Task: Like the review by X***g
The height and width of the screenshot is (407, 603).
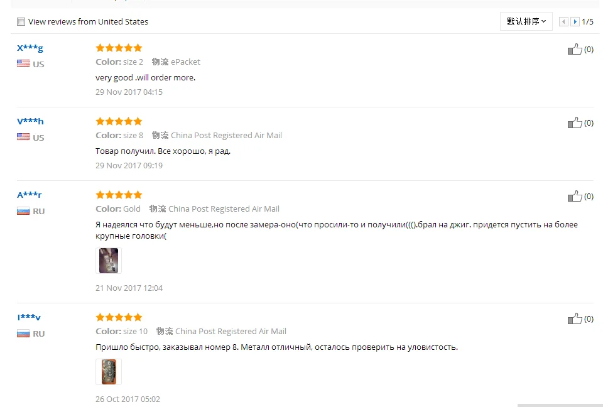Action: point(575,50)
